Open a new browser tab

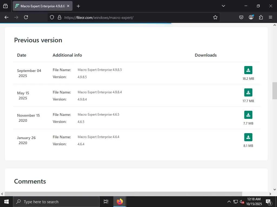[78, 6]
